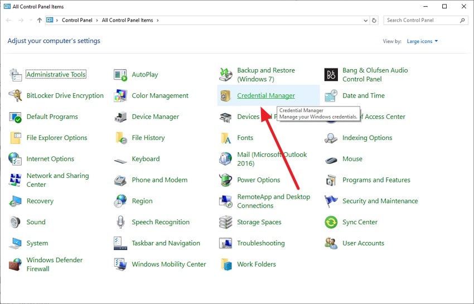This screenshot has height=304, width=474.
Task: Click the Color Management icon
Action: point(120,96)
